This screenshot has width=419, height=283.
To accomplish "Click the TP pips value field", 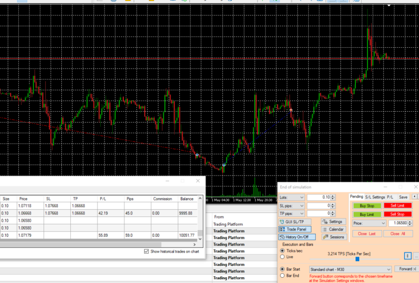I will 319,213.
